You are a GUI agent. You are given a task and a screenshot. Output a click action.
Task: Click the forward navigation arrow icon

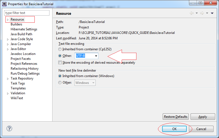pos(202,13)
